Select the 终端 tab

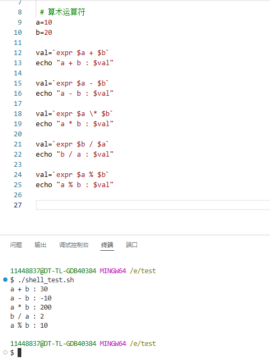tap(107, 245)
